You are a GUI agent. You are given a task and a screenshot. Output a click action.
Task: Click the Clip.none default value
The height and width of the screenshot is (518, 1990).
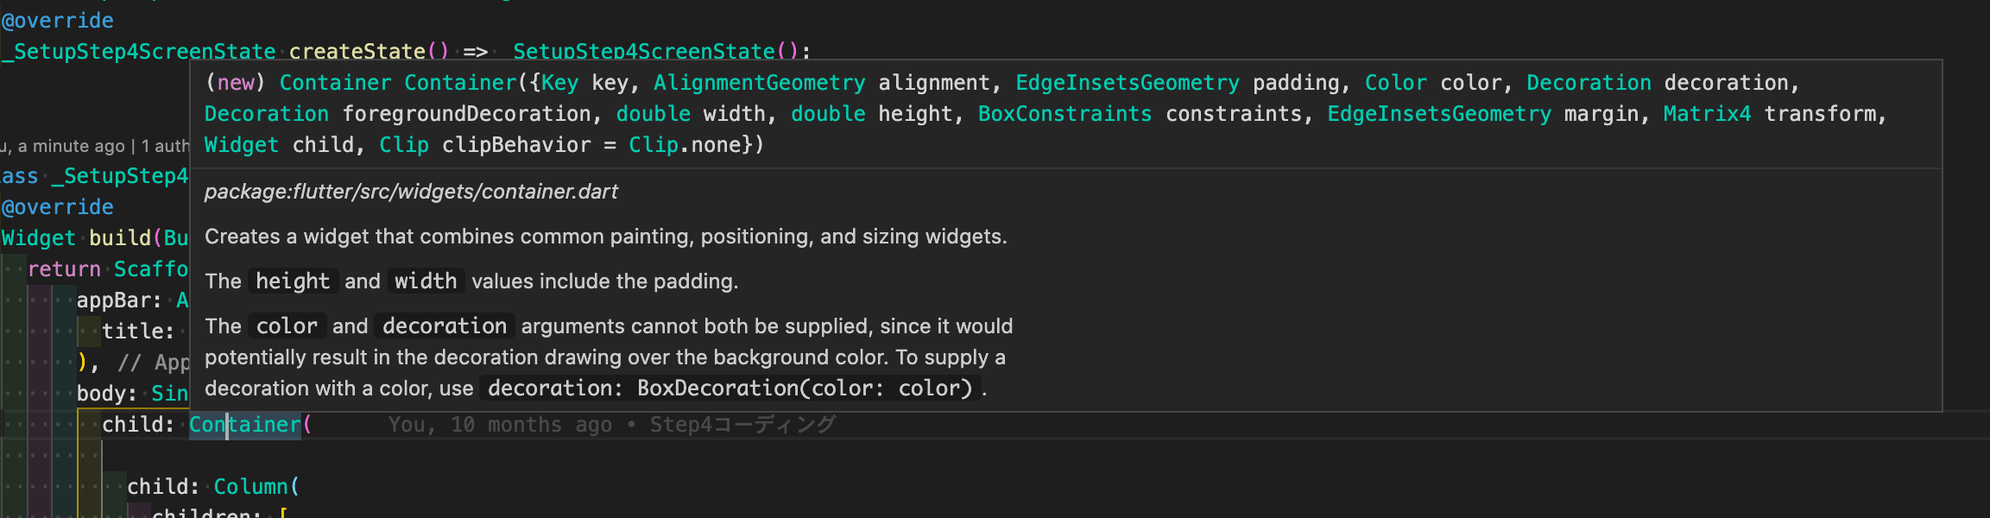[685, 145]
